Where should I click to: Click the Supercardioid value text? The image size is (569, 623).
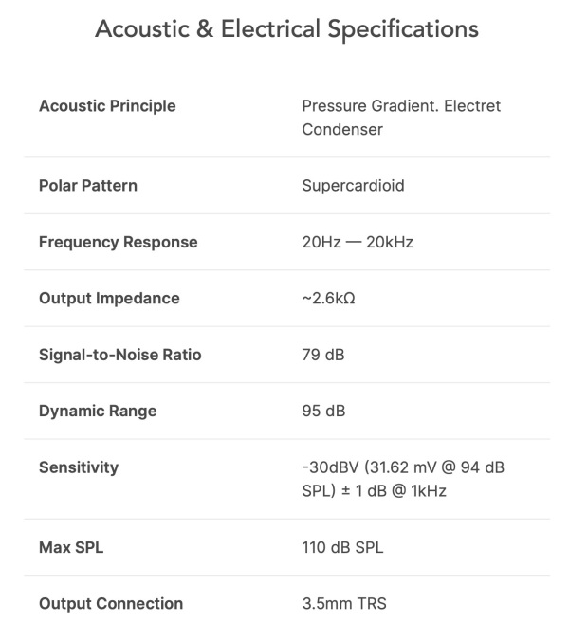[353, 186]
